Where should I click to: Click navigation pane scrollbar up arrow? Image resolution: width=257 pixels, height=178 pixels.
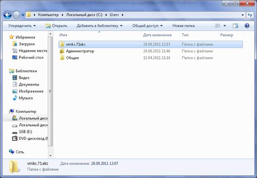pos(50,34)
